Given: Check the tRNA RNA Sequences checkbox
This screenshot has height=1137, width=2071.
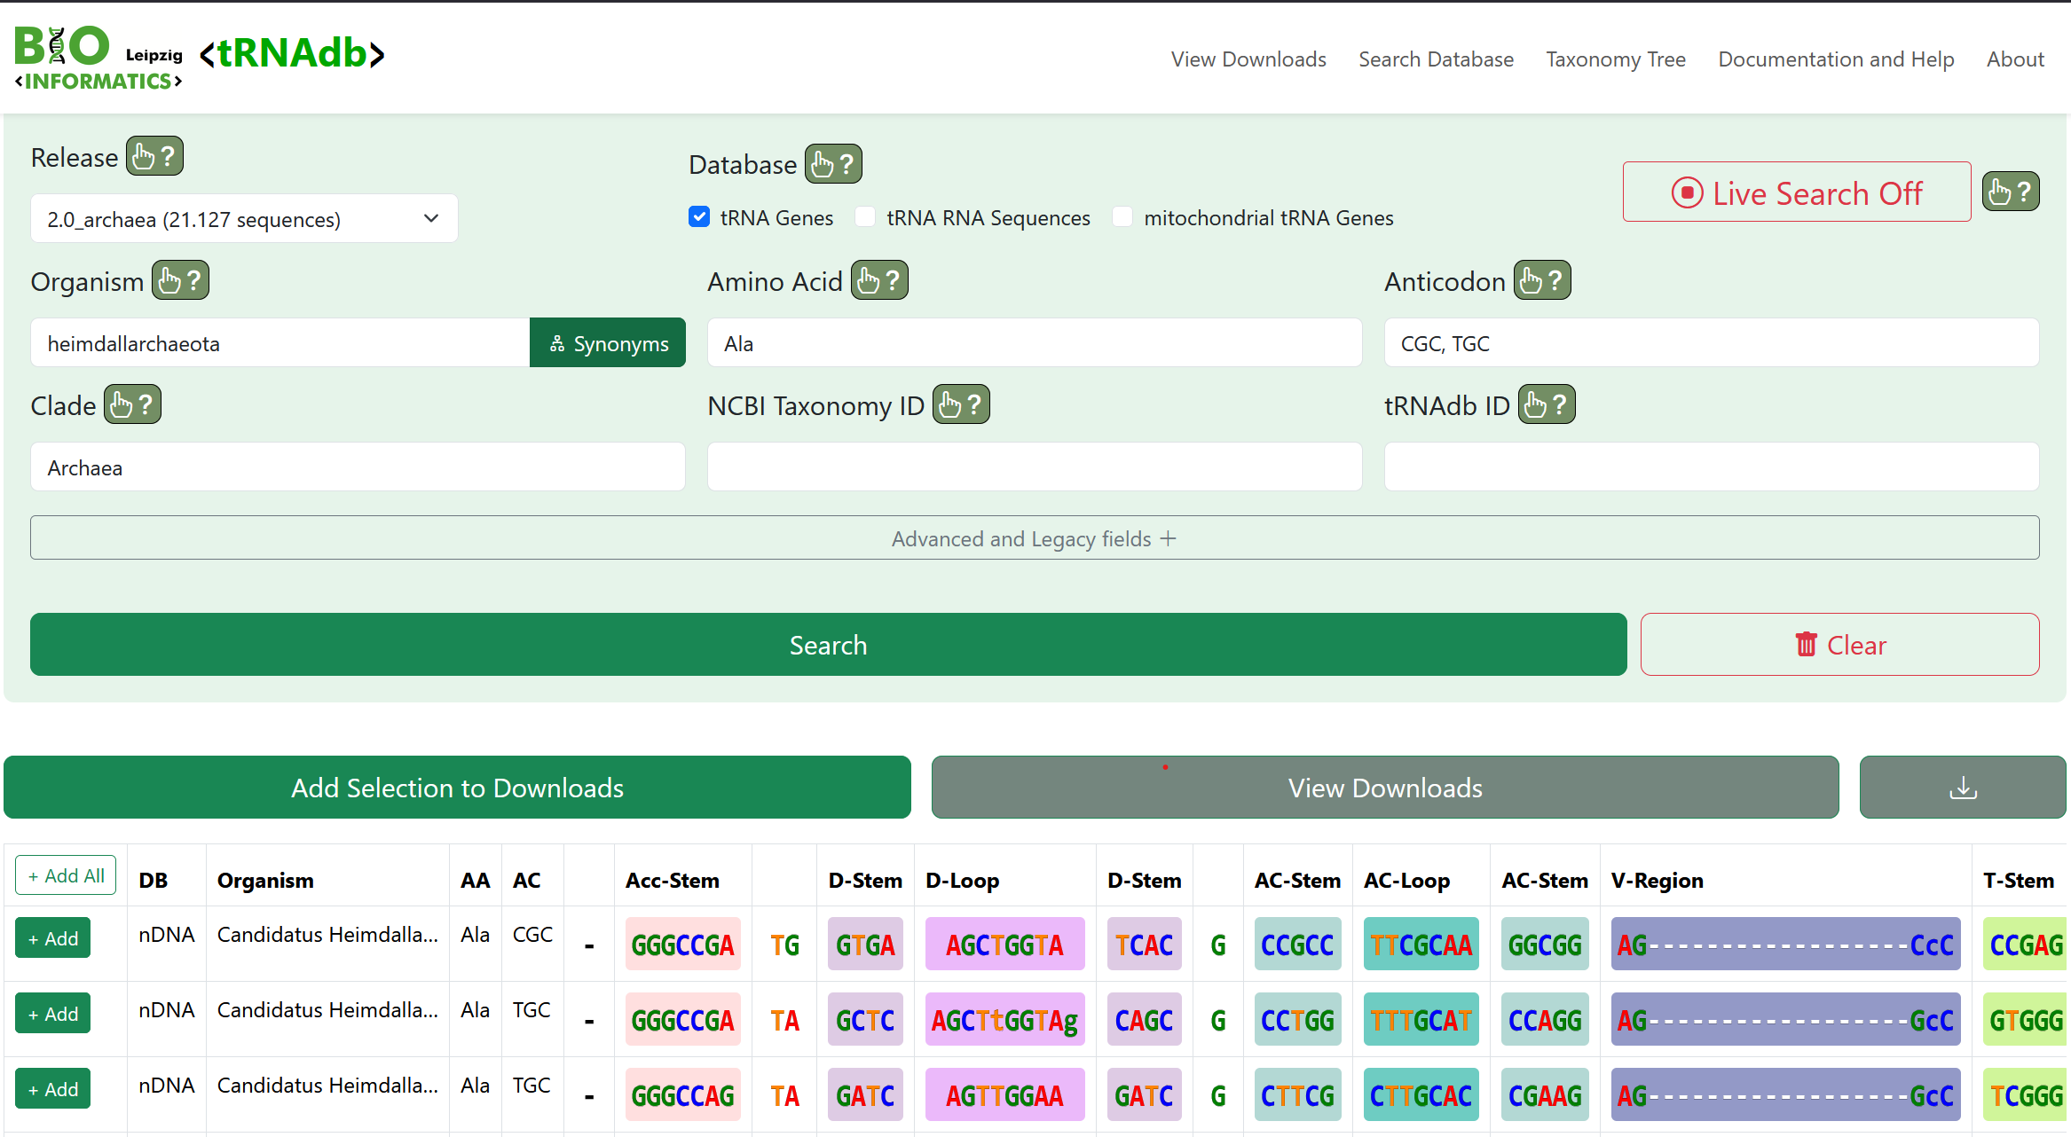Looking at the screenshot, I should [865, 217].
